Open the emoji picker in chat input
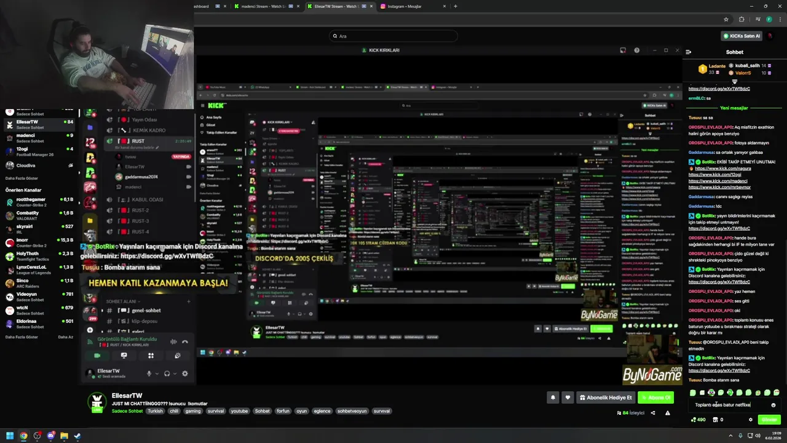This screenshot has width=787, height=443. tap(773, 405)
